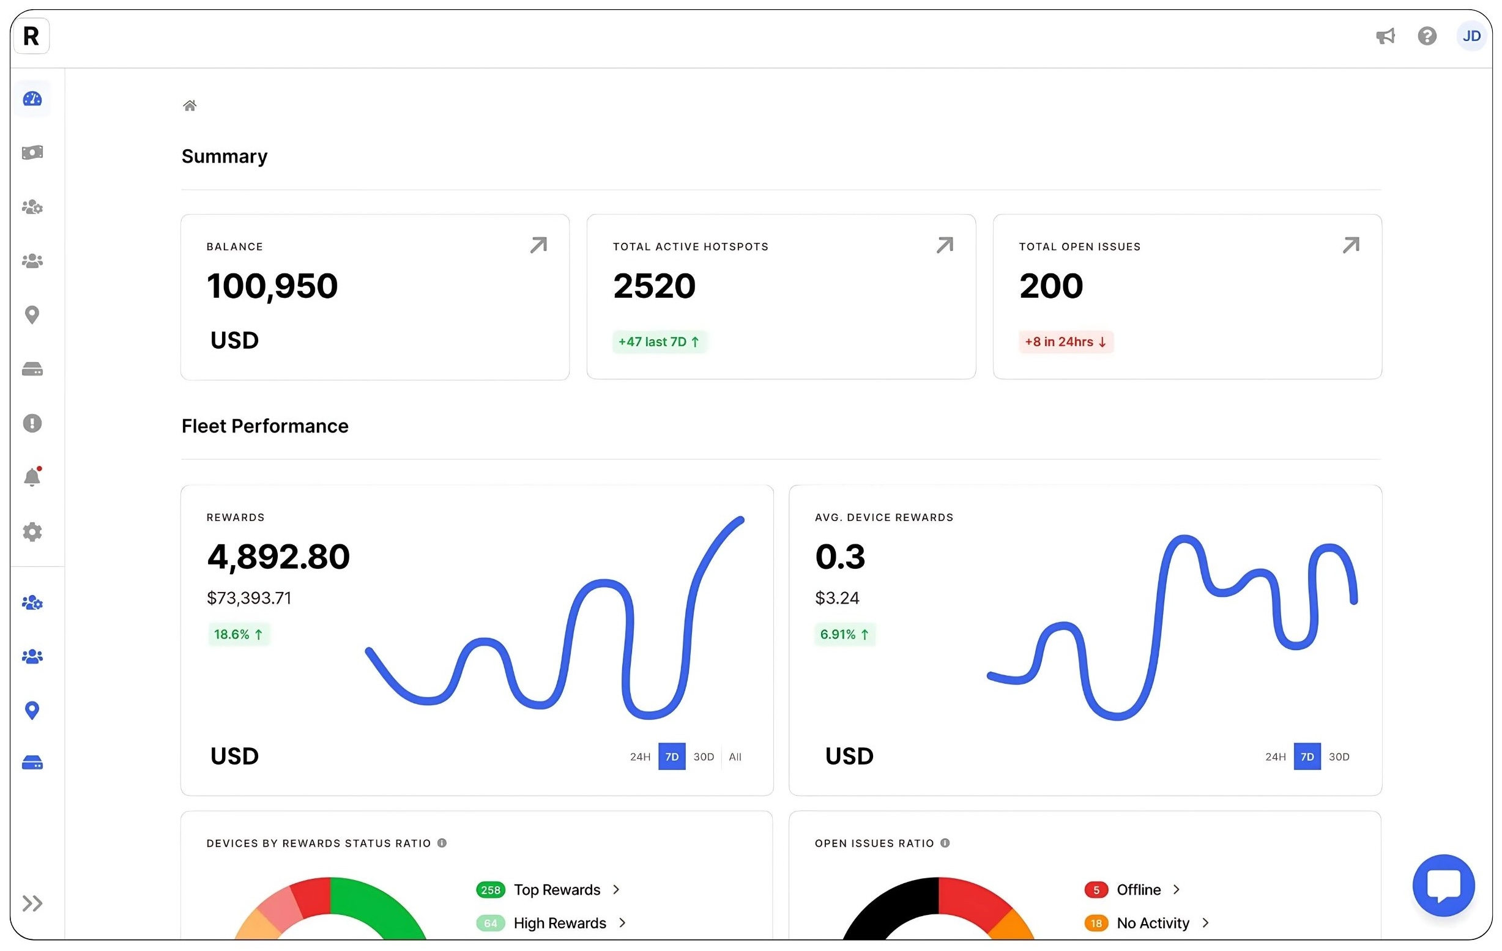Expand sidebar with double chevron
Viewport: 1502px width, 951px height.
[32, 903]
